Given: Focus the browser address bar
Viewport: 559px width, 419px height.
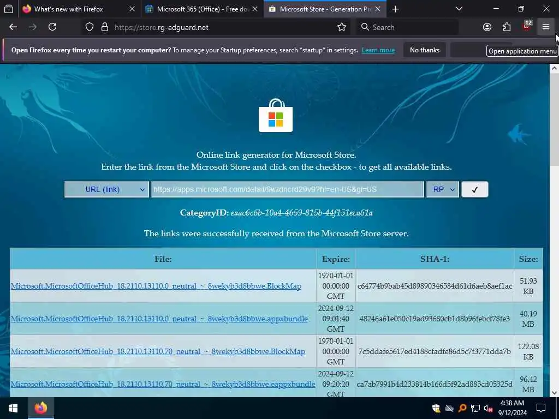Looking at the screenshot, I should pos(224,27).
